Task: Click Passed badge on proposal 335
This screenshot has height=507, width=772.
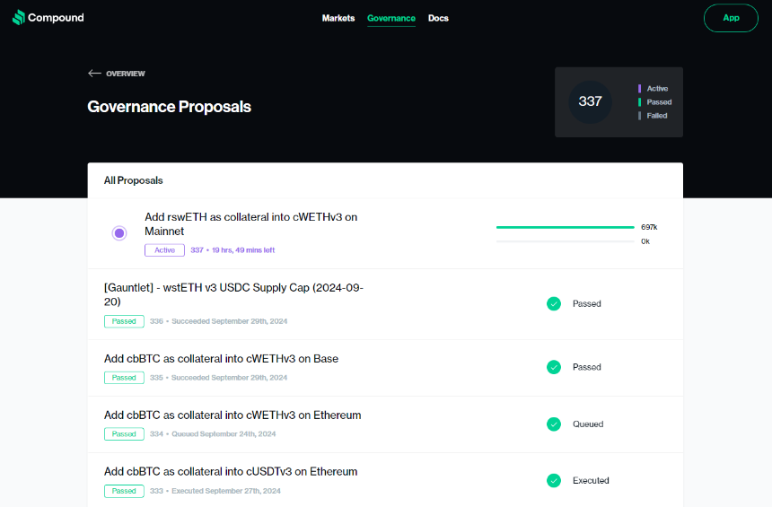Action: 124,378
